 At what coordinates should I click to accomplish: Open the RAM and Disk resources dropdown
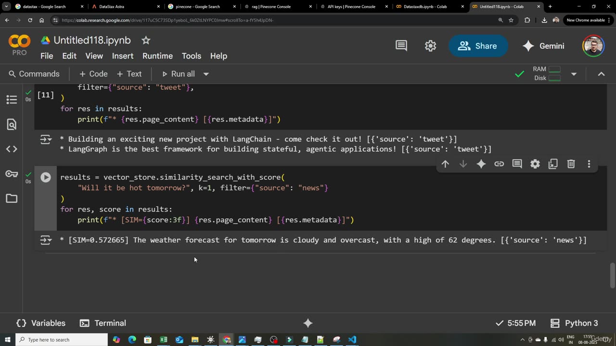[574, 74]
